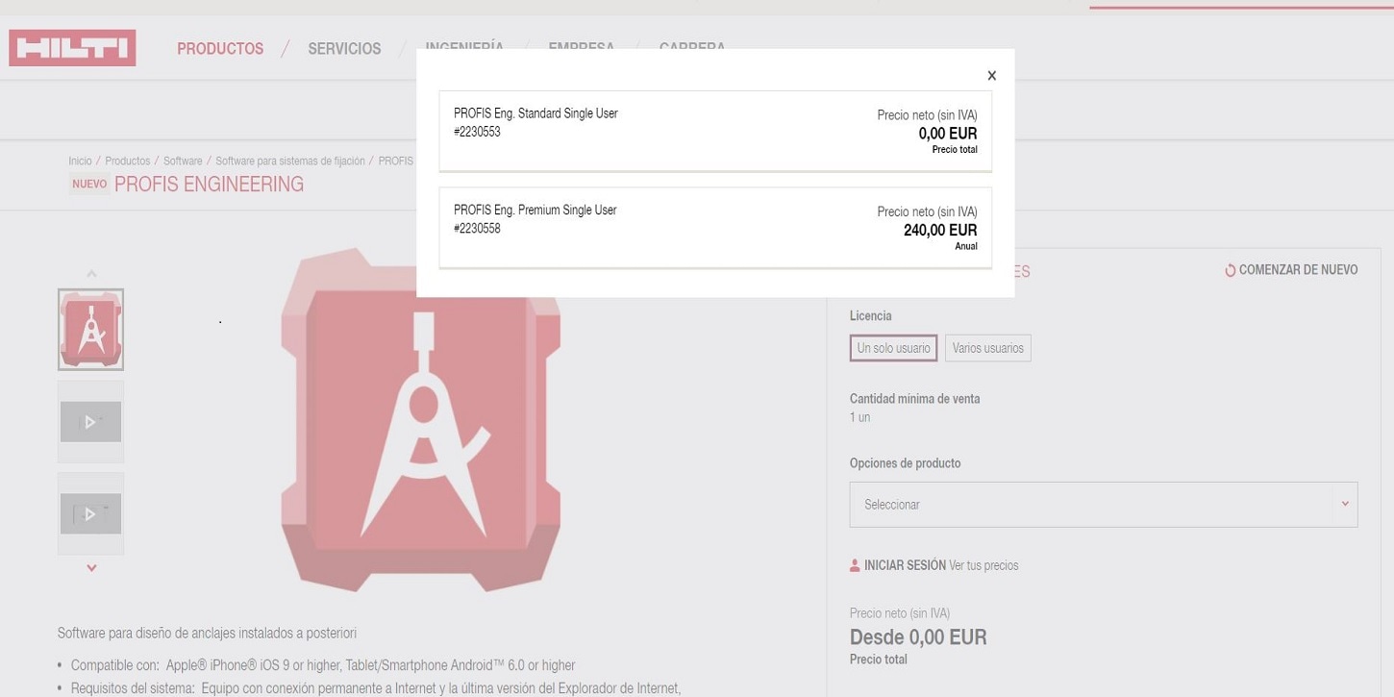1394x697 pixels.
Task: Select PROFIS Eng. Standard Single User option
Action: (715, 132)
